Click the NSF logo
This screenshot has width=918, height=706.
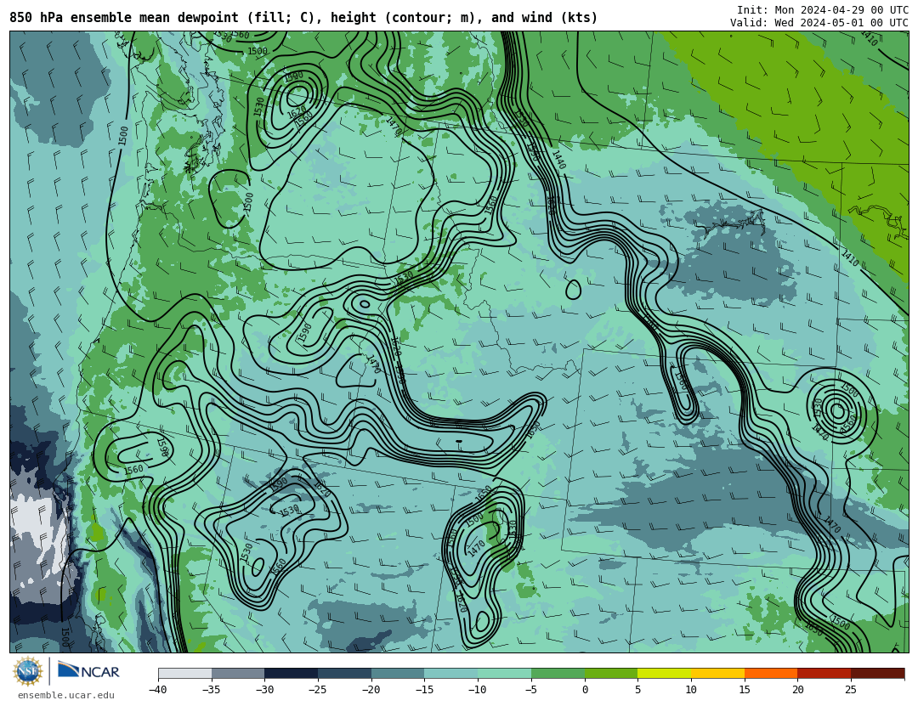coord(27,671)
